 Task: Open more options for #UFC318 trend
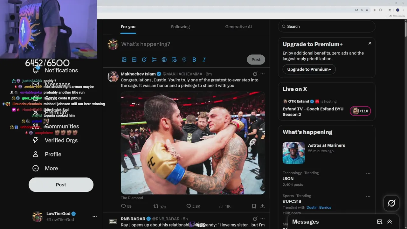coord(368,197)
